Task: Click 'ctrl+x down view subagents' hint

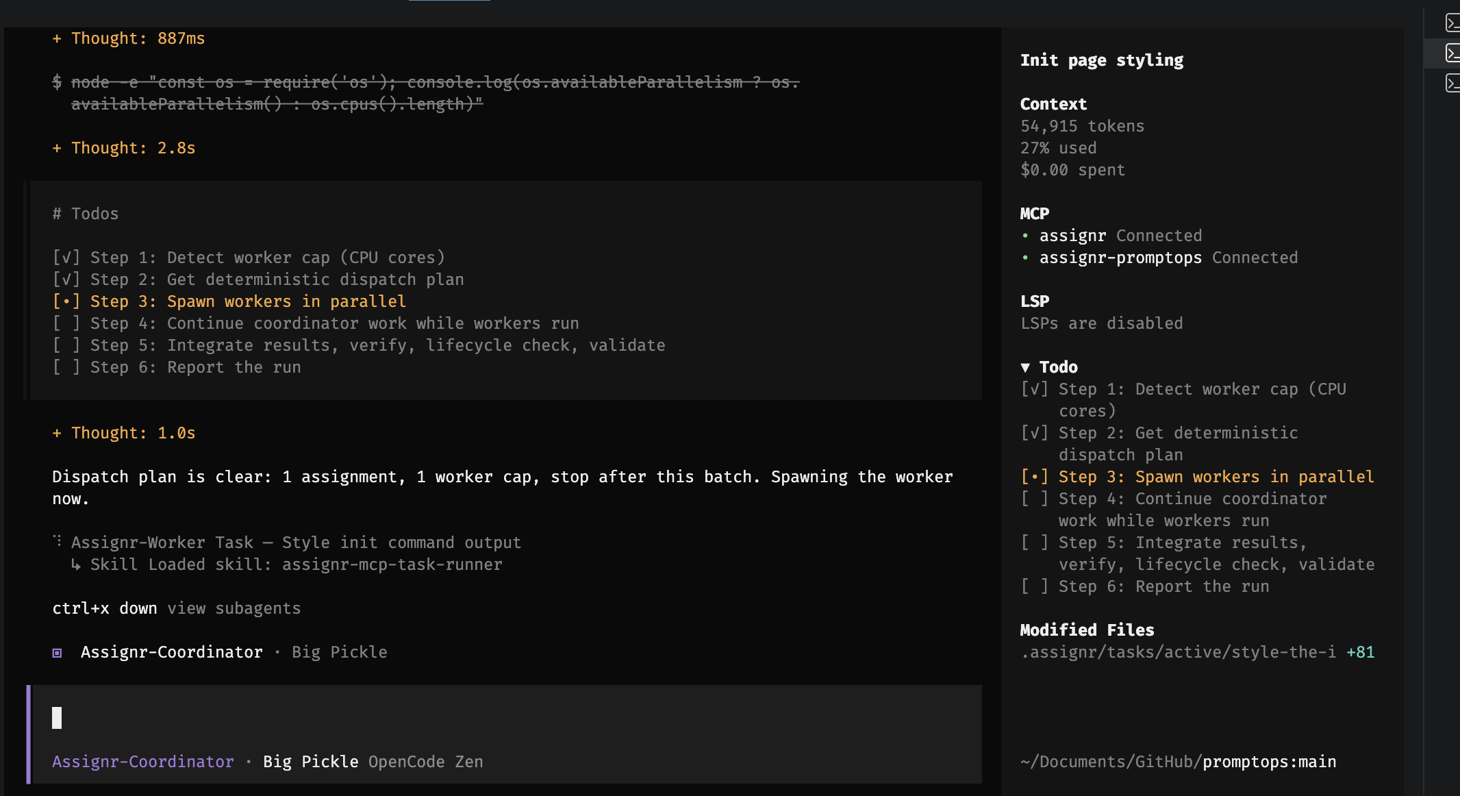Action: coord(177,608)
